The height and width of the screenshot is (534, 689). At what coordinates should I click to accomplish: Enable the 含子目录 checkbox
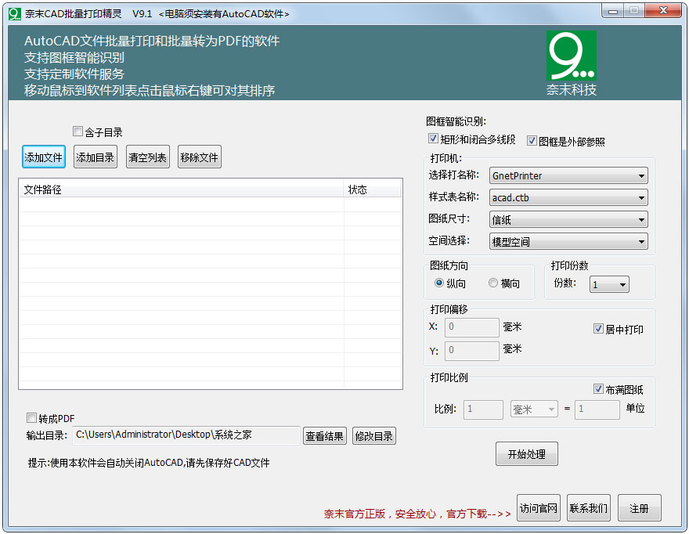click(78, 132)
